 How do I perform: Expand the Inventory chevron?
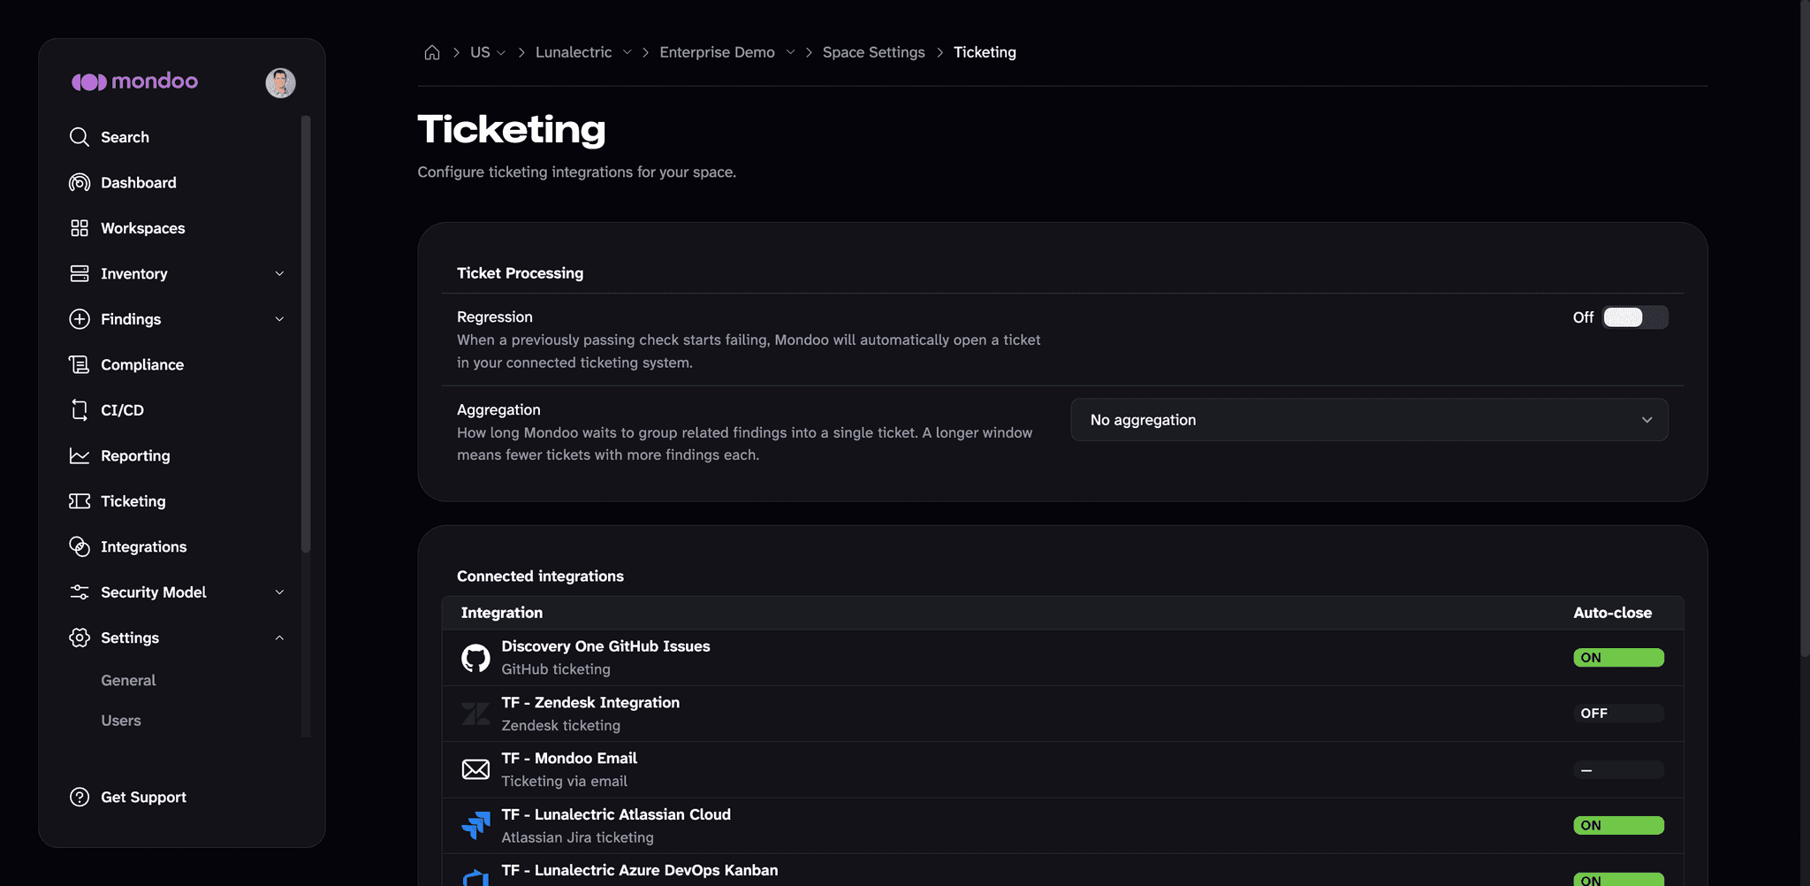coord(279,273)
